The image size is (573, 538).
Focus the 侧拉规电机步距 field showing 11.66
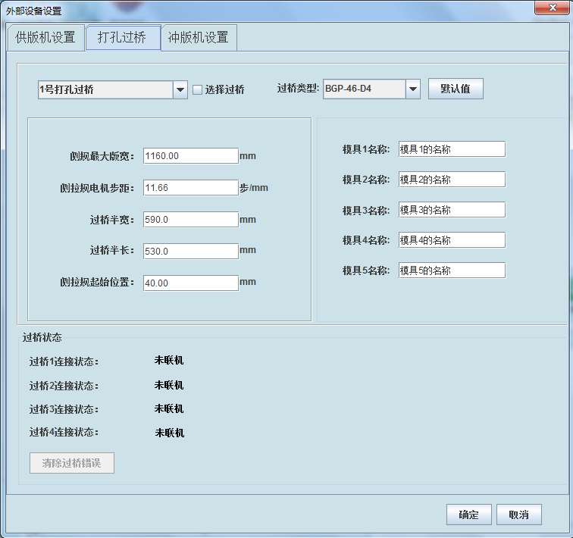(190, 188)
